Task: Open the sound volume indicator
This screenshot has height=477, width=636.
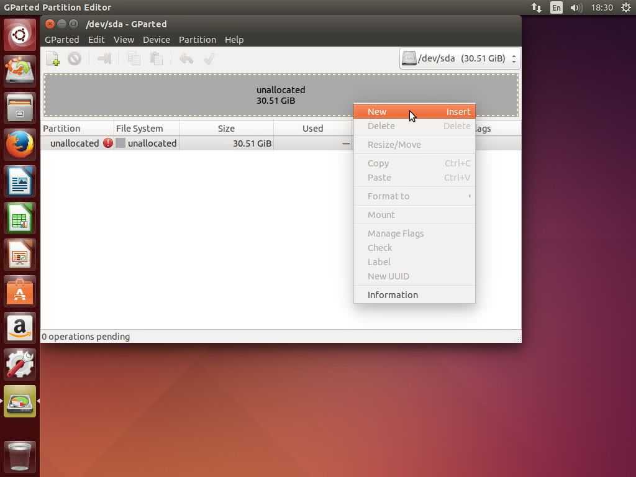Action: tap(575, 7)
